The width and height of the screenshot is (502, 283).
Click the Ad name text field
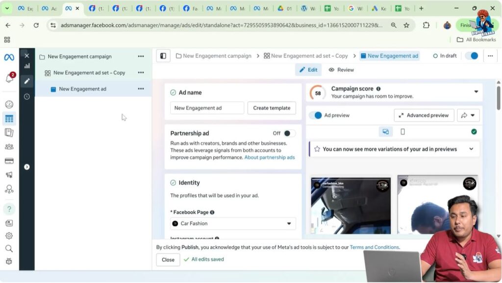(207, 108)
